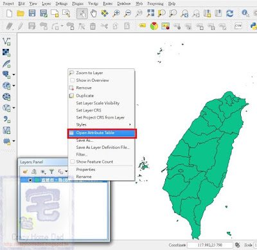The height and width of the screenshot is (250, 257).
Task: Add a WFS layer
Action: click(x=6, y=108)
